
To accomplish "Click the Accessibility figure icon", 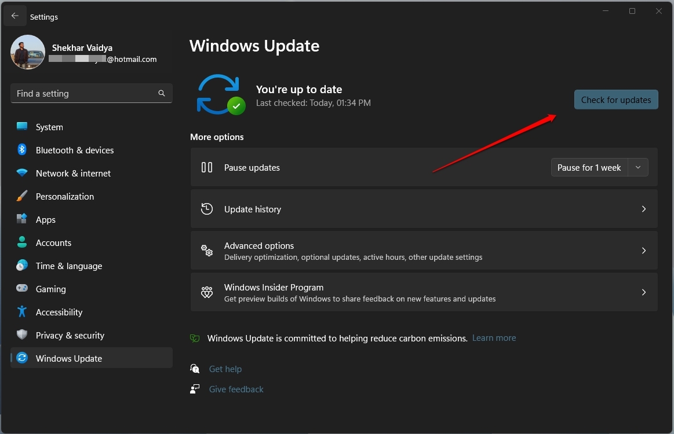I will (x=22, y=312).
